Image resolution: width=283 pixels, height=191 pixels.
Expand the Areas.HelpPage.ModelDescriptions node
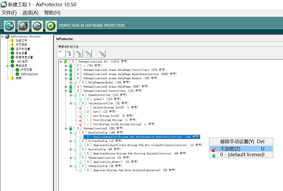(x=66, y=74)
